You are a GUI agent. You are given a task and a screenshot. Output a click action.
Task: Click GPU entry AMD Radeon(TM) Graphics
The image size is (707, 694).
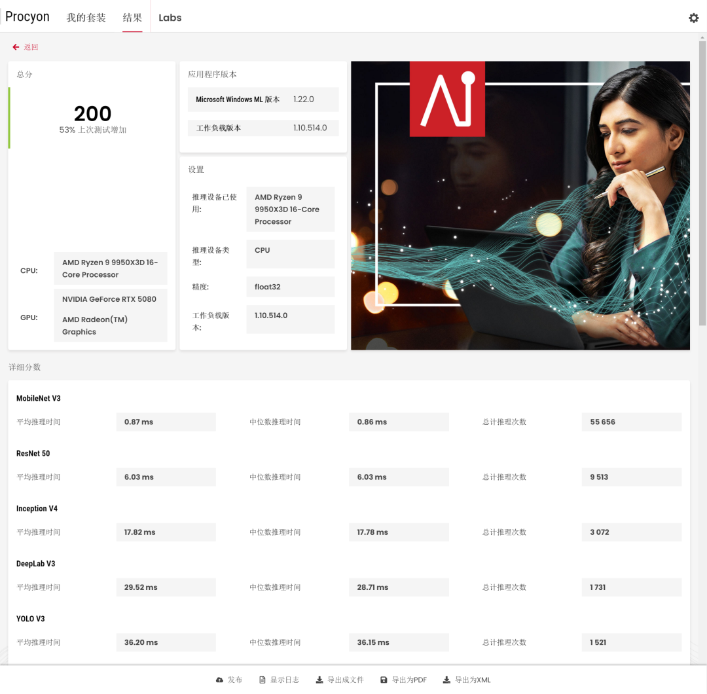click(95, 325)
